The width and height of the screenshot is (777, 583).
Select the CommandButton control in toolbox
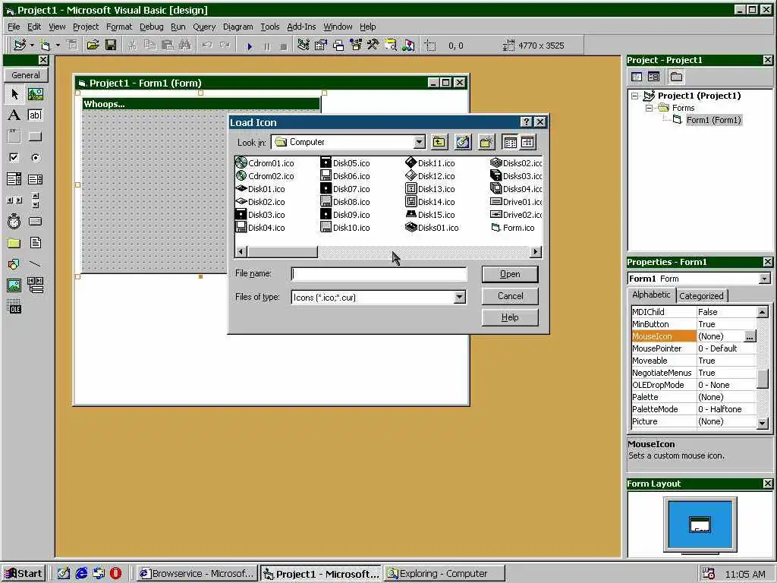(35, 137)
